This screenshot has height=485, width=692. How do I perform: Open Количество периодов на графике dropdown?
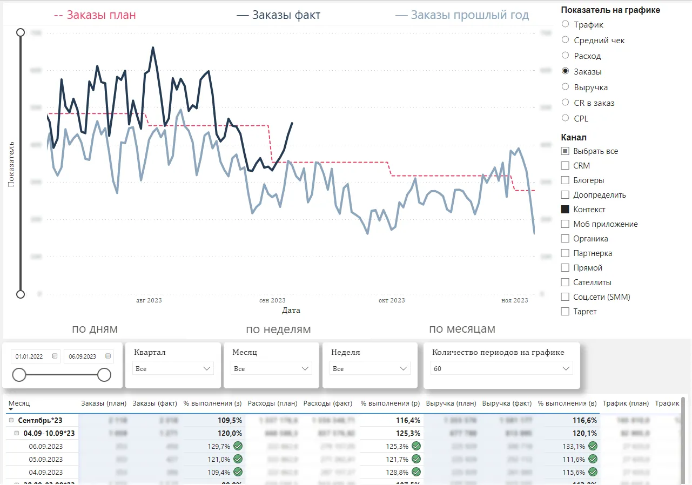click(501, 369)
